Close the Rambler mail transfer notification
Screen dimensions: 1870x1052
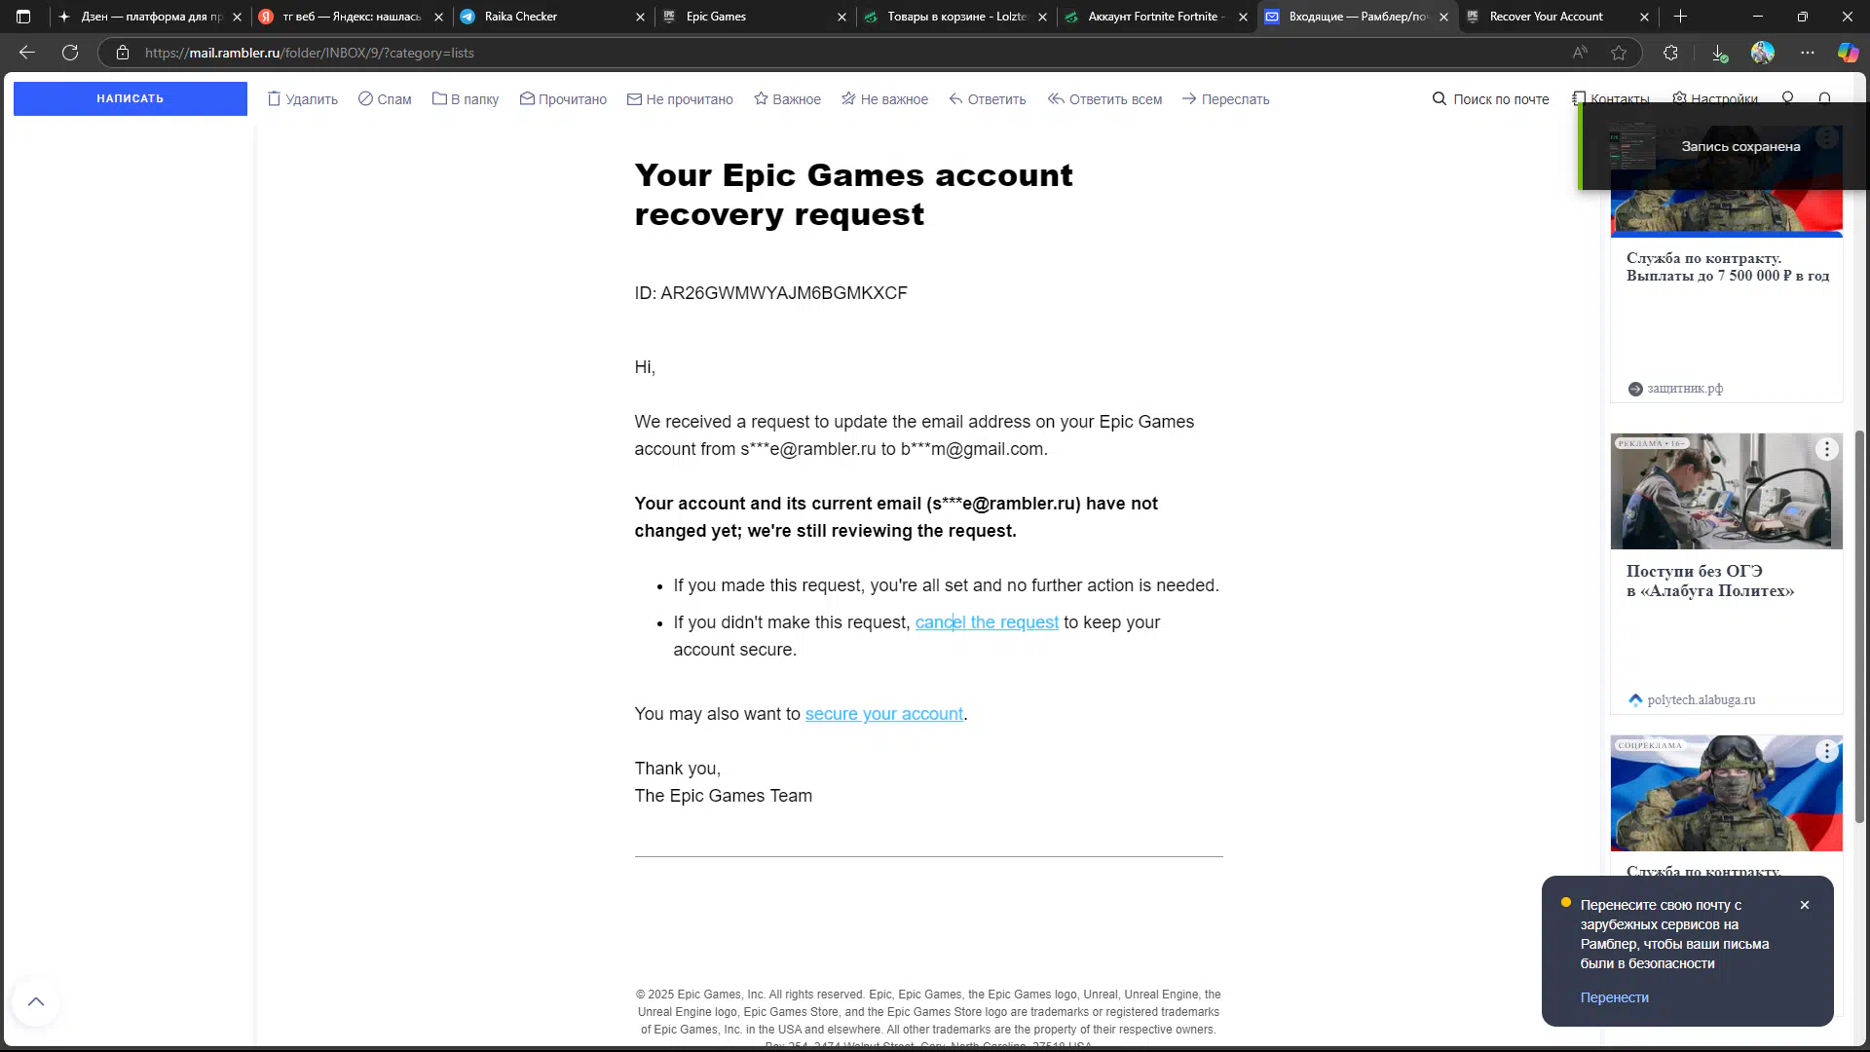point(1805,905)
